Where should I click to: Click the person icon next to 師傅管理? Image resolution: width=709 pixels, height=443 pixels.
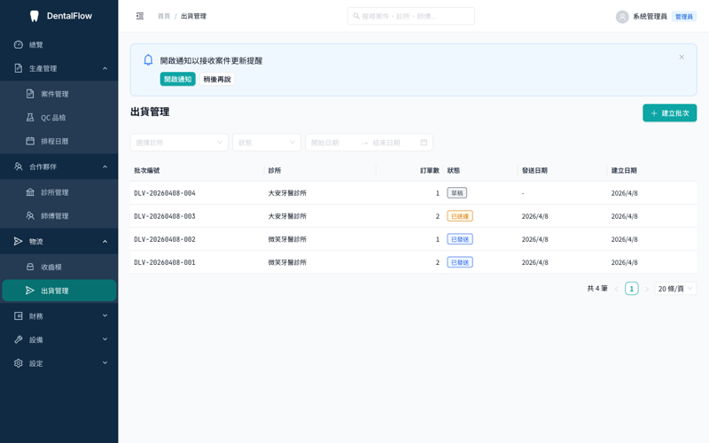pos(30,215)
